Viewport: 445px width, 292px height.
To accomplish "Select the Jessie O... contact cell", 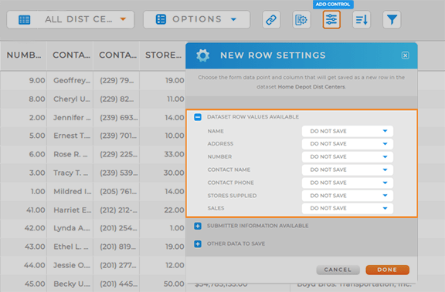I will click(70, 265).
